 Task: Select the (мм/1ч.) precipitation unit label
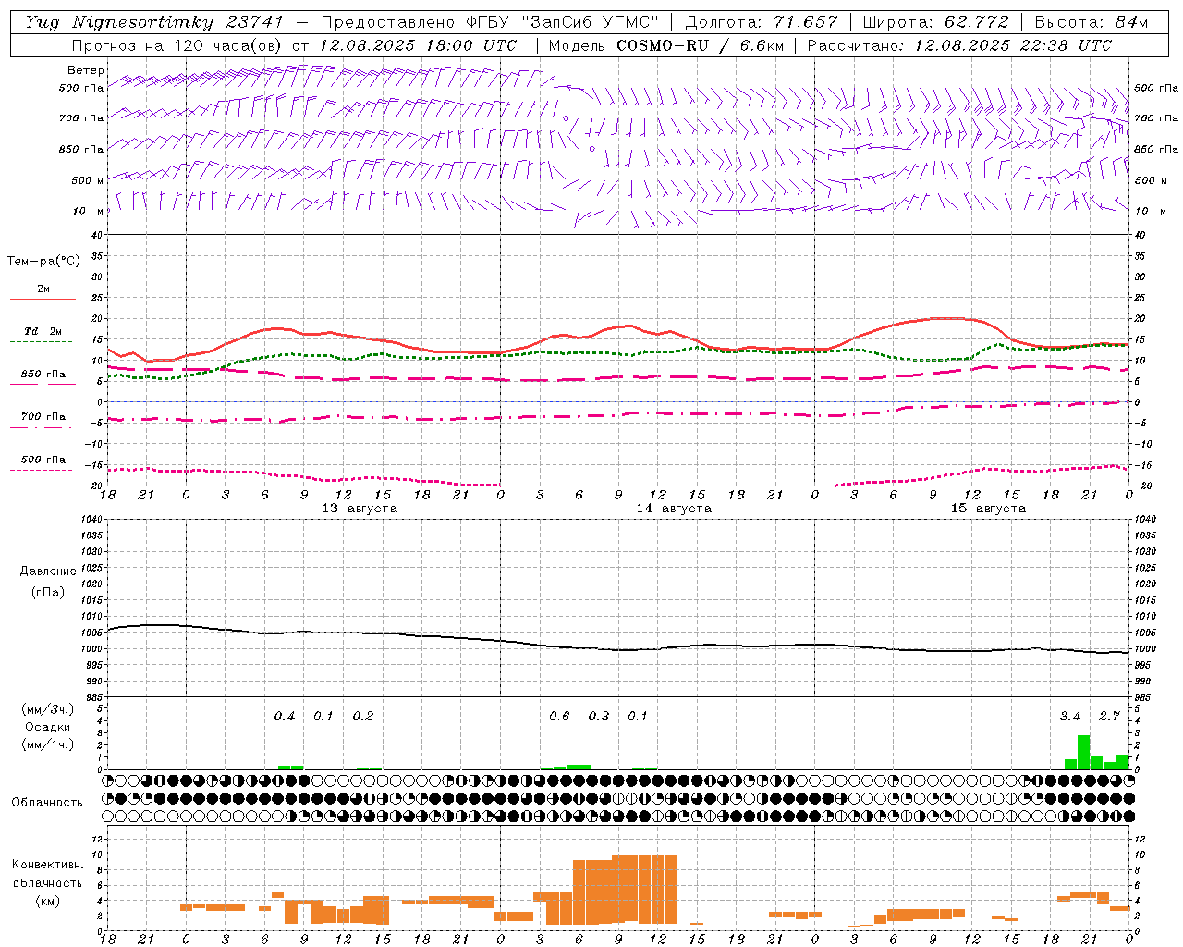48,744
